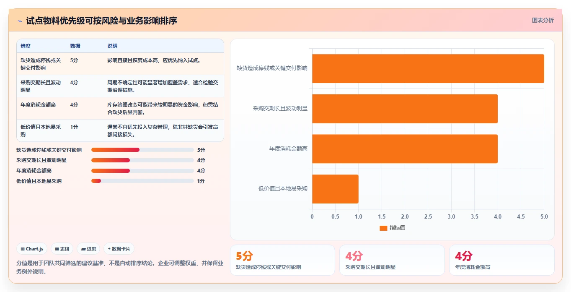Click data card label 采购交期长且波动明显
Screen dimensions: 571x292
click(x=371, y=267)
